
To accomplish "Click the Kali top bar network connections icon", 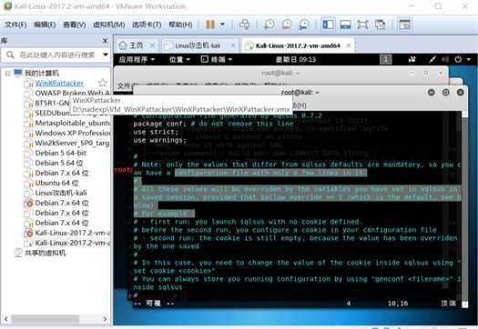I will (412, 59).
